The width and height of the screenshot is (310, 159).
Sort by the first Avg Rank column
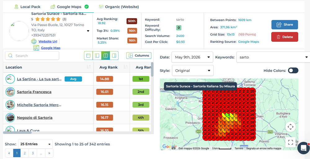coord(112,67)
